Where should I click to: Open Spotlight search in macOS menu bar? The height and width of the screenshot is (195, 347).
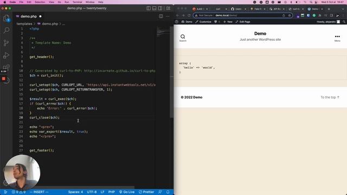[311, 2]
